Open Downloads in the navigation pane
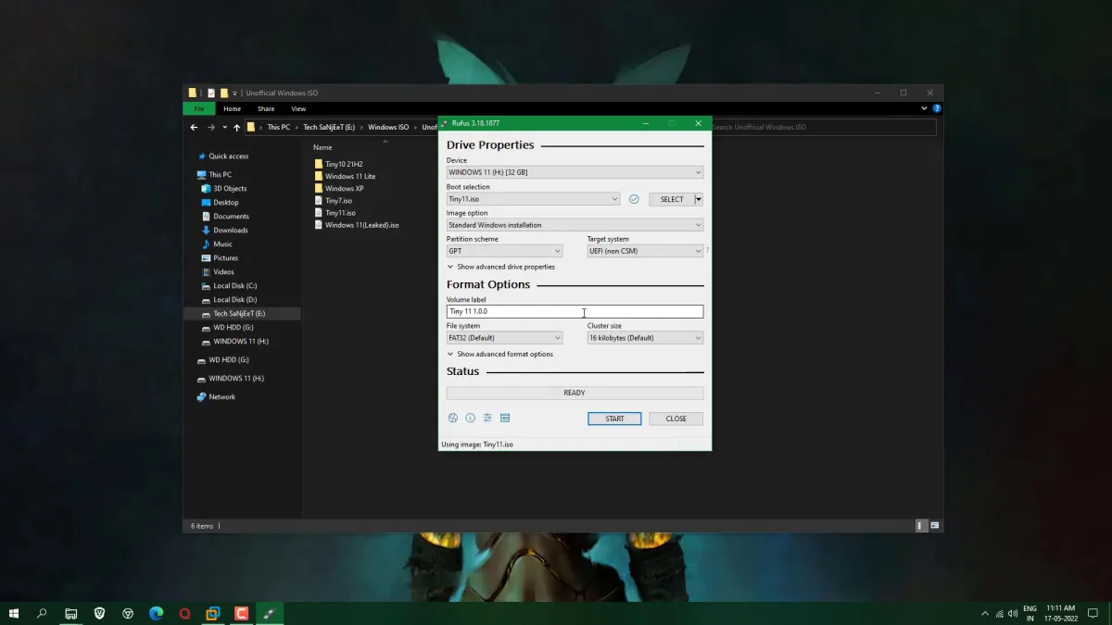The height and width of the screenshot is (625, 1112). click(231, 230)
